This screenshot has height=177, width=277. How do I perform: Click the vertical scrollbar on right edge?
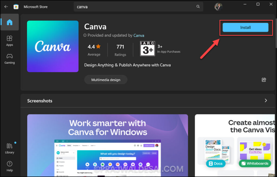(276, 33)
